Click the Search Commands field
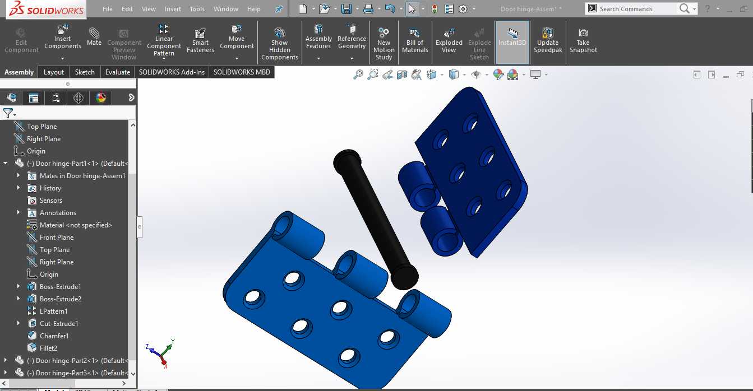The image size is (753, 391). click(x=637, y=9)
